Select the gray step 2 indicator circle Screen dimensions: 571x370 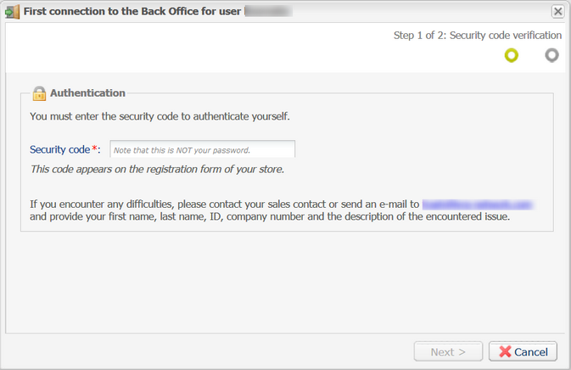click(x=551, y=55)
